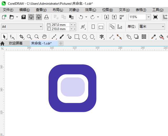Open the 编辑(E) menu

(25, 10)
